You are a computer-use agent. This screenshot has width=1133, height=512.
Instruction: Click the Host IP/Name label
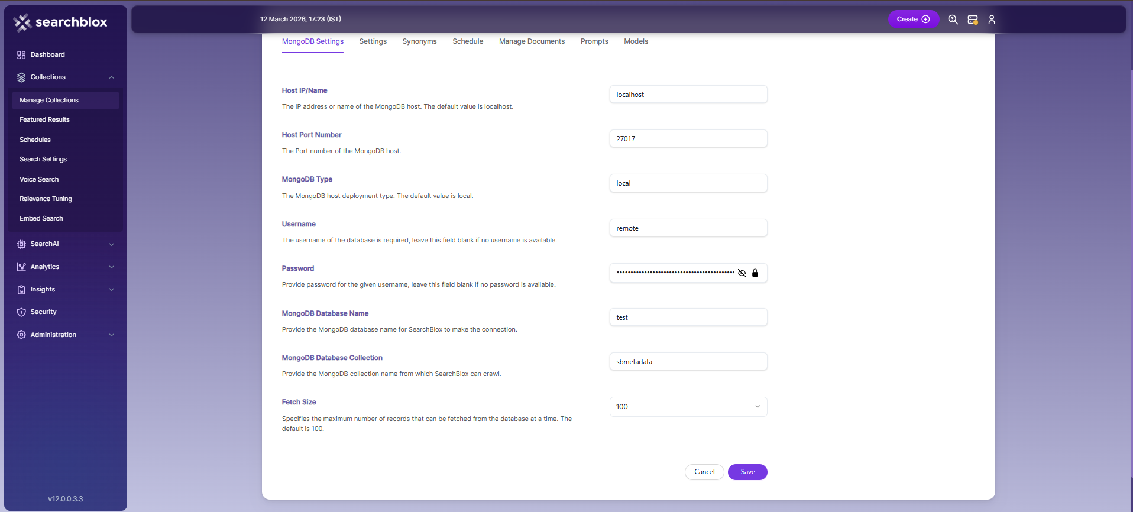point(305,90)
